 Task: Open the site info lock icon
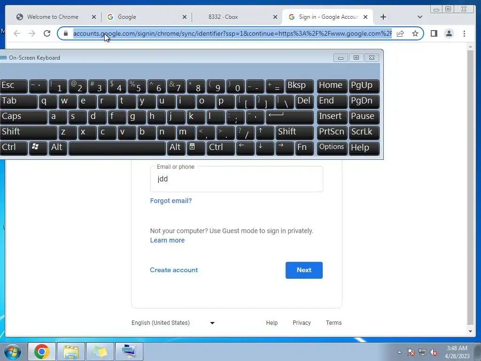66,33
